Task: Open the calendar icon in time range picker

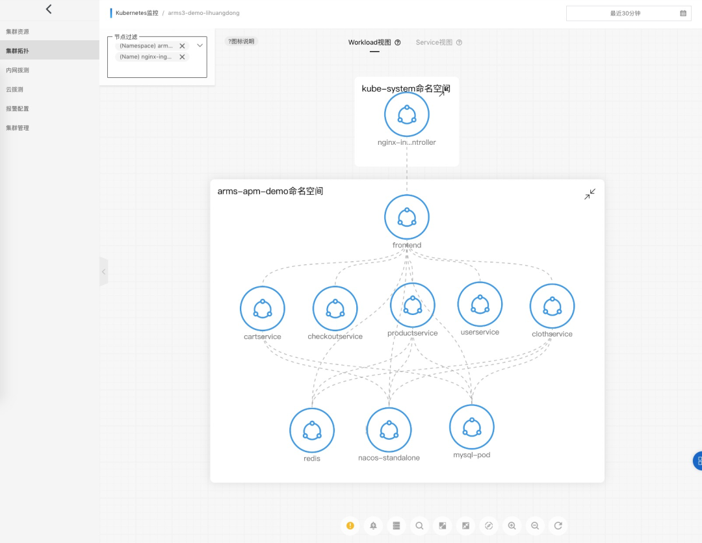Action: (x=683, y=14)
